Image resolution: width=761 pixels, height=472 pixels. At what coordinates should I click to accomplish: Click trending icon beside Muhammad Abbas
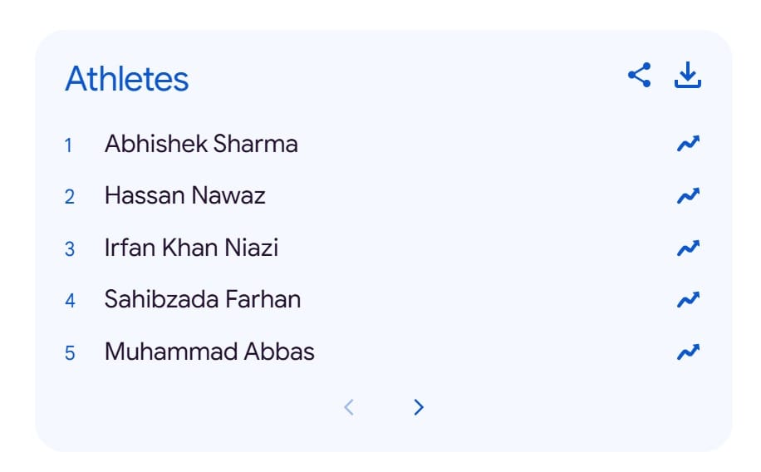[688, 352]
